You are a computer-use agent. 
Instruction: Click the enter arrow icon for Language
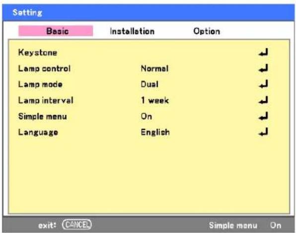click(263, 132)
